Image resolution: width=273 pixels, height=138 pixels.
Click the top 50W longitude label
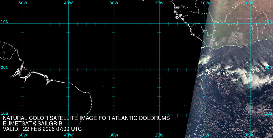click(x=23, y=3)
